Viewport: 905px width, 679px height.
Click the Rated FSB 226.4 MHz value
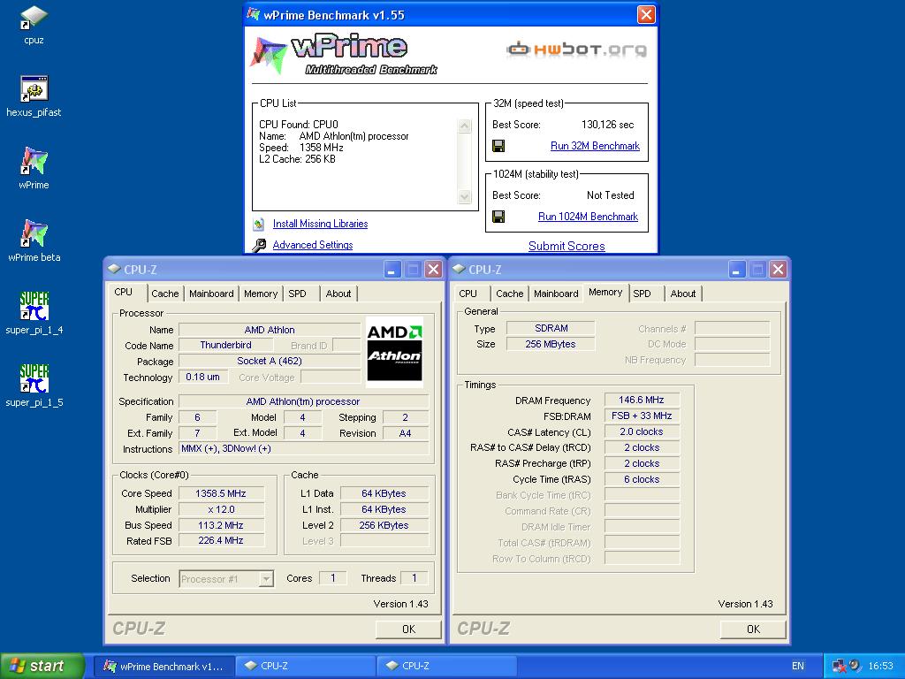pos(221,541)
